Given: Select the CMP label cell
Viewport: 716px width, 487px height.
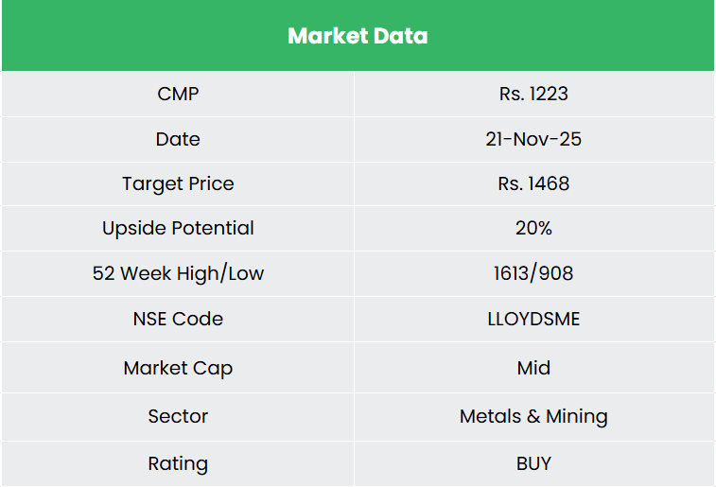Looking at the screenshot, I should click(x=178, y=94).
